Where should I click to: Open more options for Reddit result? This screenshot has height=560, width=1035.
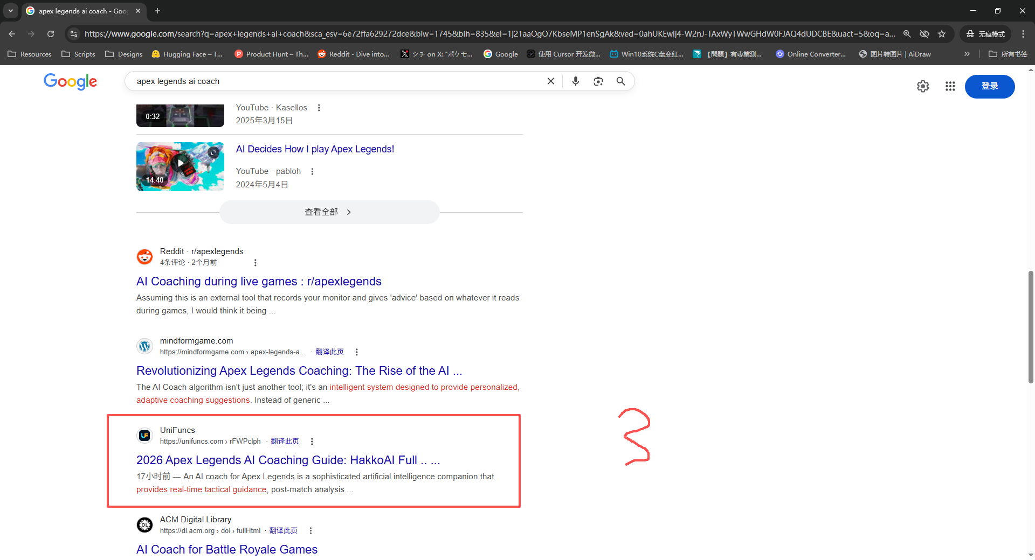(x=256, y=263)
